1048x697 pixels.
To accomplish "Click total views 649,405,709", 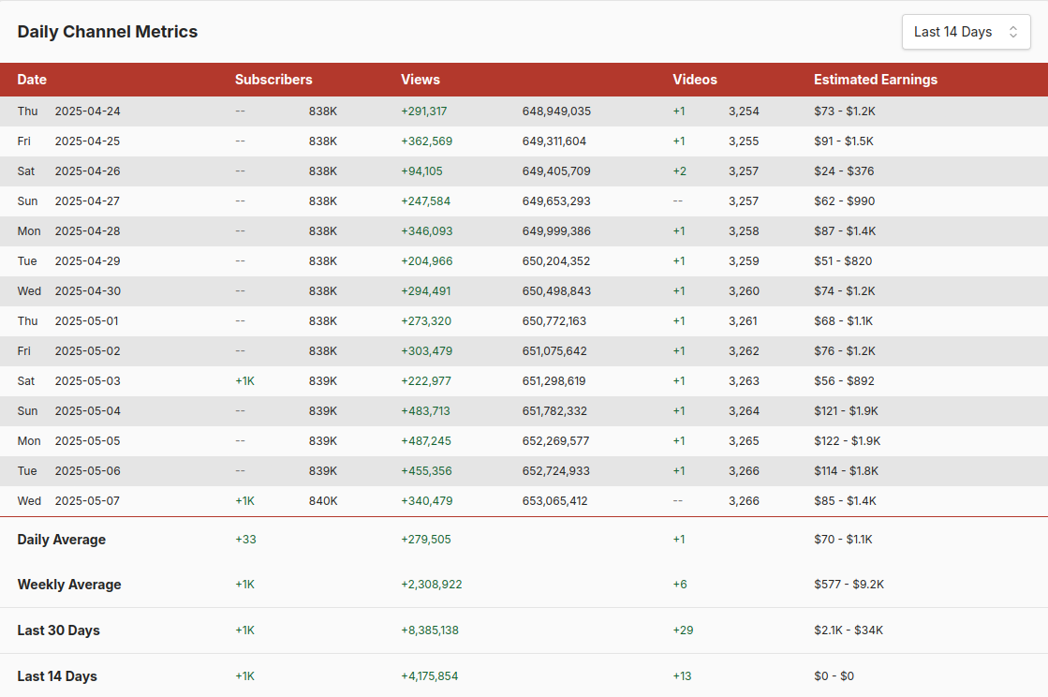I will click(x=556, y=171).
